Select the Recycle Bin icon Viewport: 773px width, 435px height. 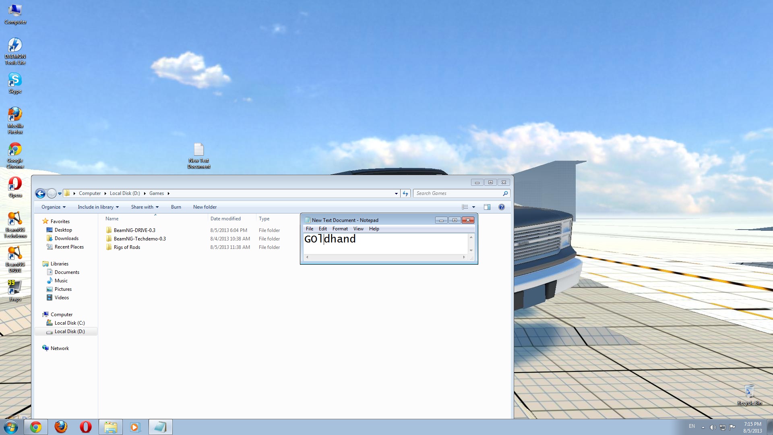pyautogui.click(x=749, y=394)
